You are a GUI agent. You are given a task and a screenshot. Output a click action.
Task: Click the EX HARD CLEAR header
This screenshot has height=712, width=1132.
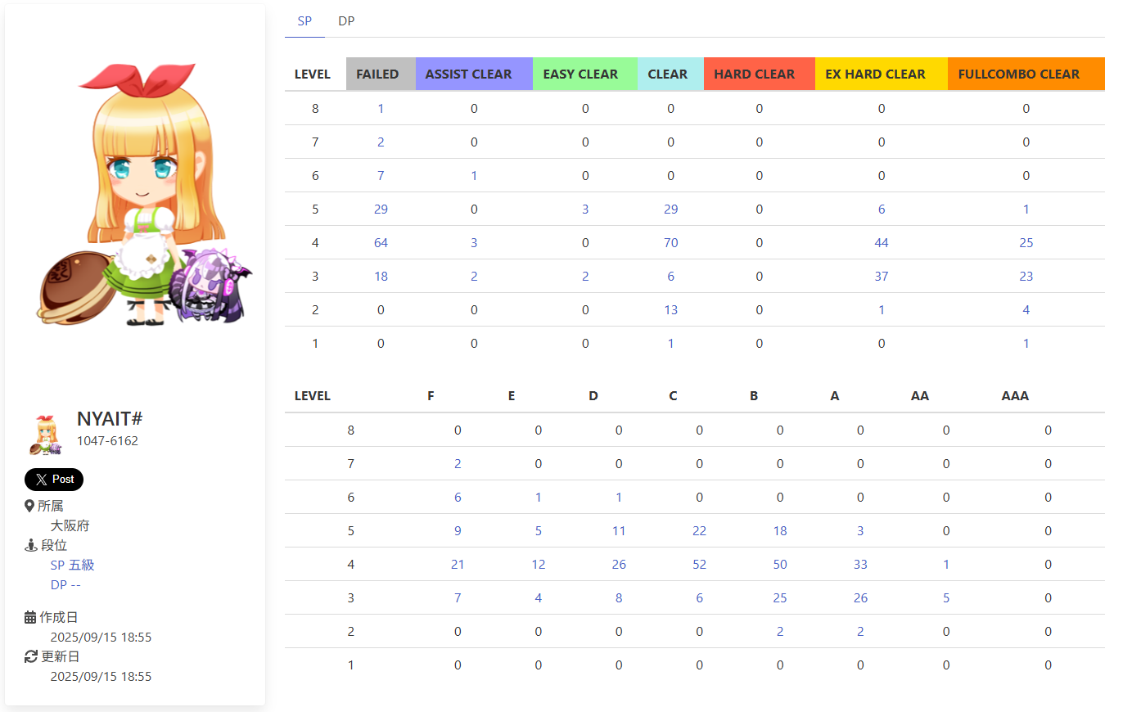point(875,74)
